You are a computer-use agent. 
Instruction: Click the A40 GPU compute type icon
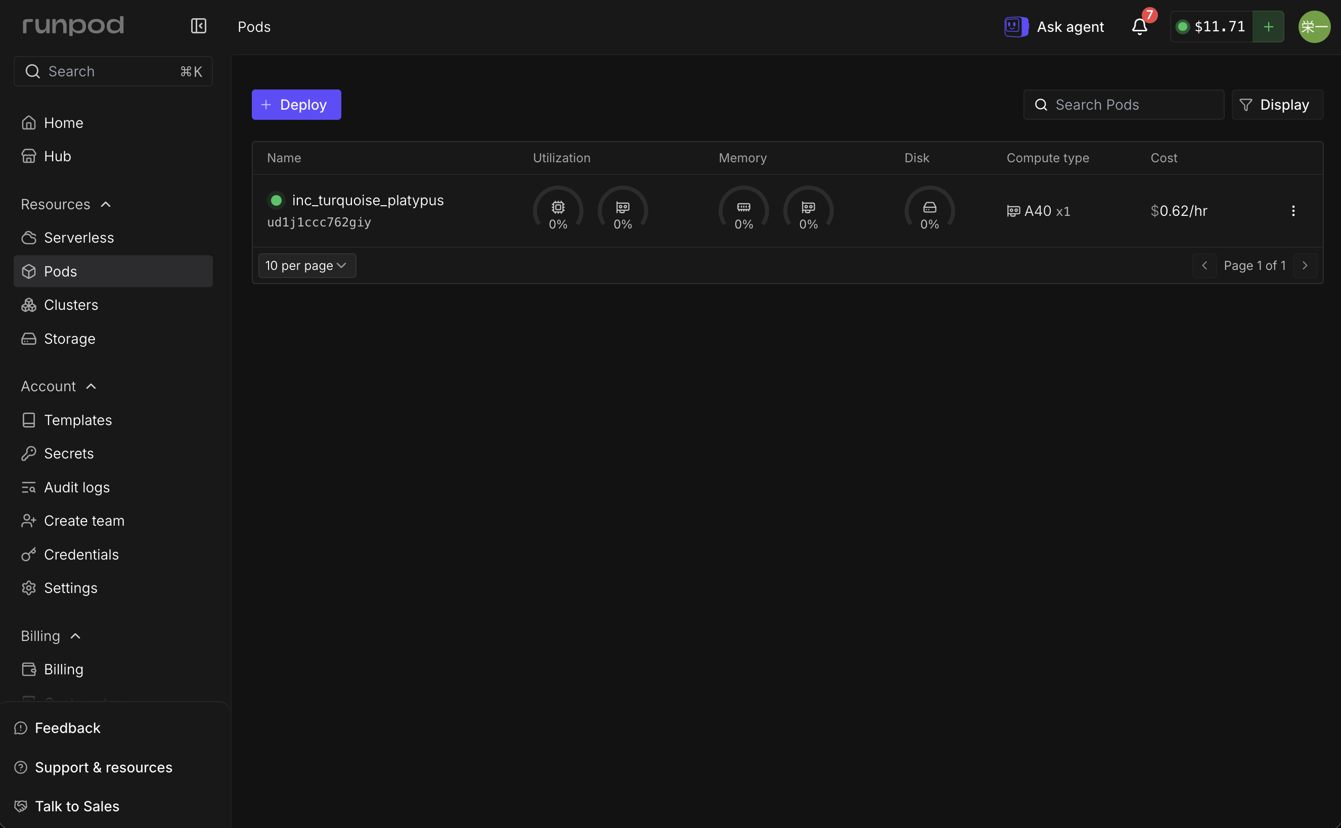(1013, 211)
